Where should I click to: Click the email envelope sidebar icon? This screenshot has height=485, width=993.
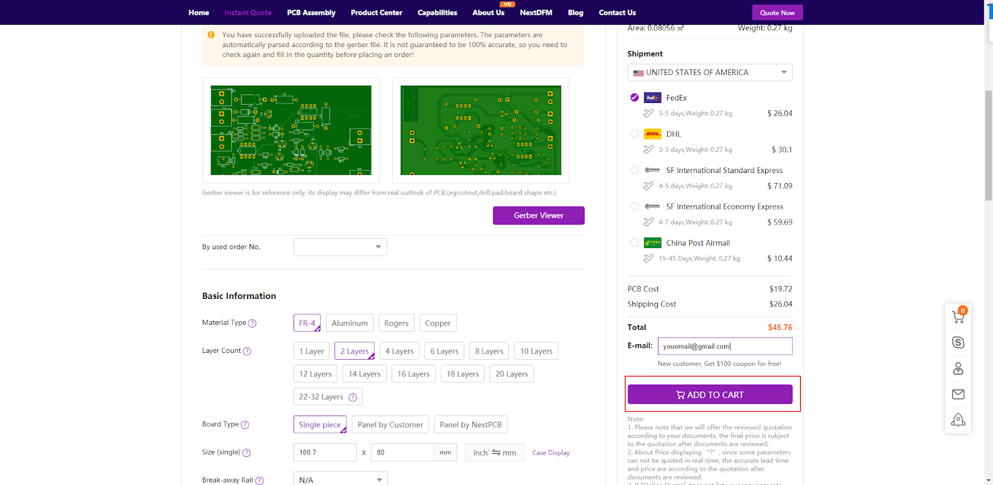tap(958, 394)
